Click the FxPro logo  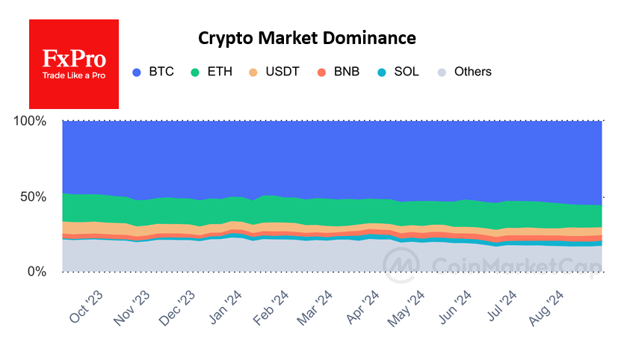click(73, 64)
